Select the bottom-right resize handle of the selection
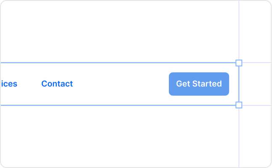This screenshot has height=168, width=272. coord(239,105)
